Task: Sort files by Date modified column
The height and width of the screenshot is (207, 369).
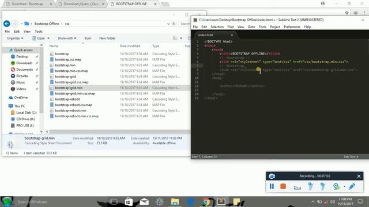Action: pyautogui.click(x=130, y=46)
